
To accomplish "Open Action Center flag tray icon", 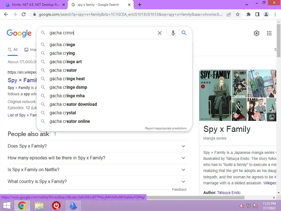I will (x=255, y=206).
